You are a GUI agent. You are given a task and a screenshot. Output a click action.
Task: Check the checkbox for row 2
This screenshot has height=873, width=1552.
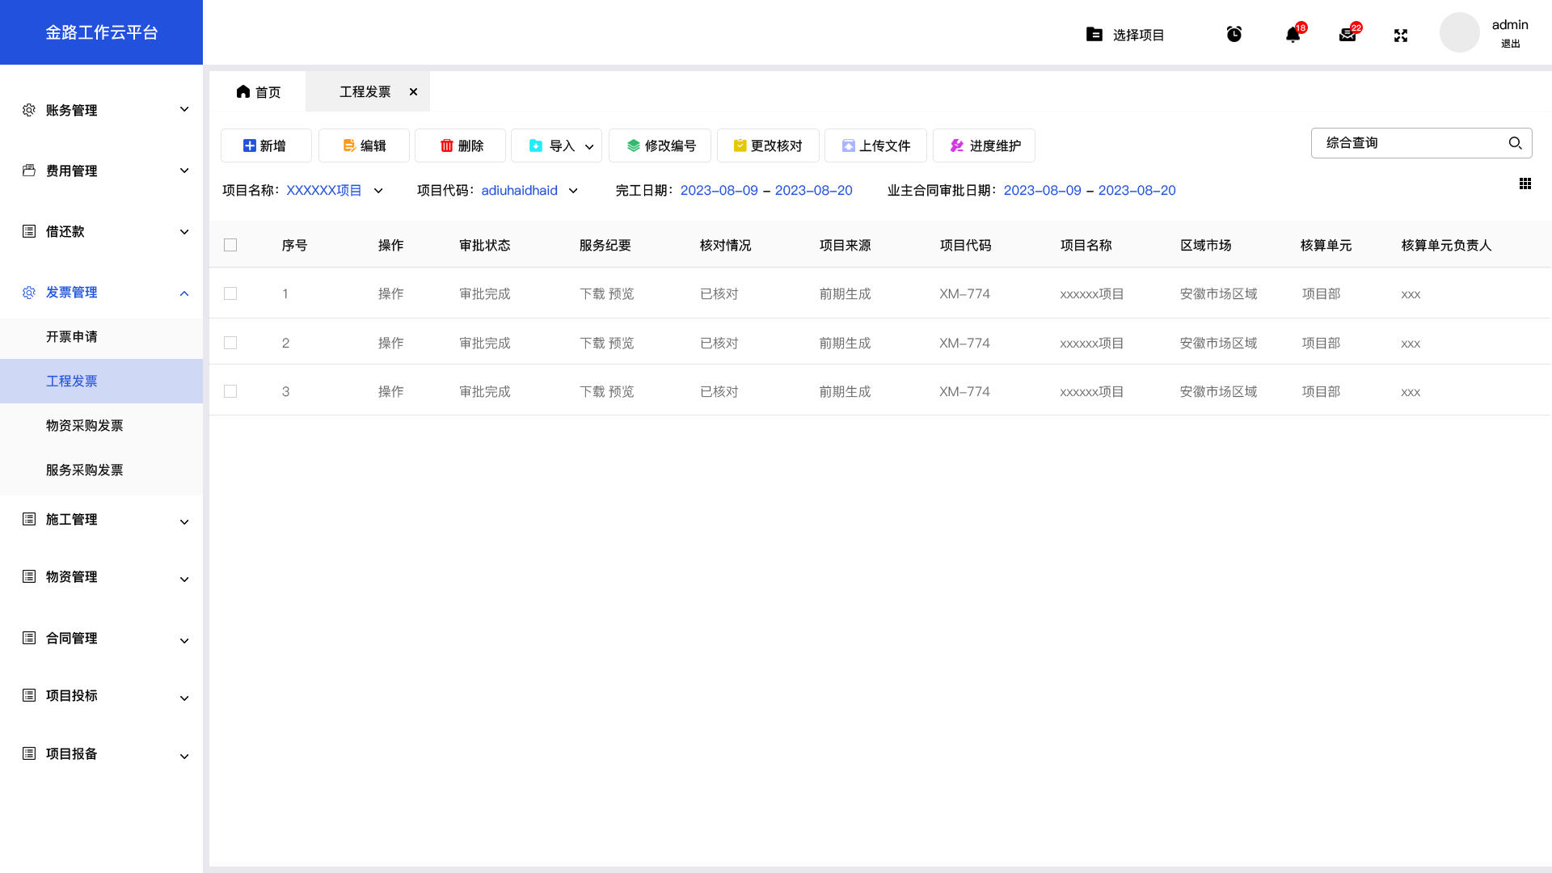coord(230,343)
